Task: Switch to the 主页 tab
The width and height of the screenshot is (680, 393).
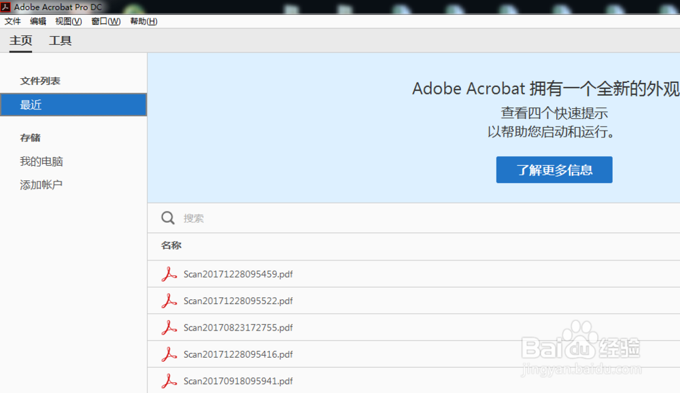Action: point(21,41)
